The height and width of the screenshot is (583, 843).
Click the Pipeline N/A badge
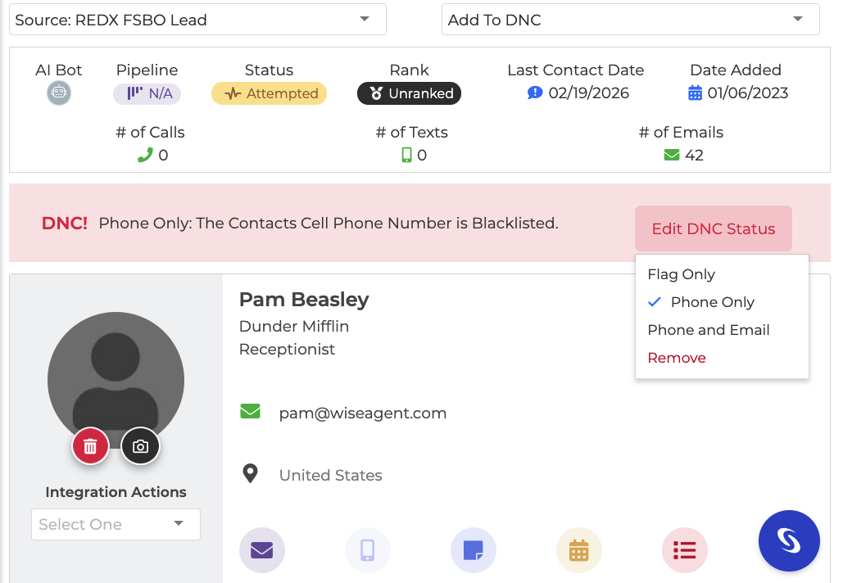[x=147, y=93]
